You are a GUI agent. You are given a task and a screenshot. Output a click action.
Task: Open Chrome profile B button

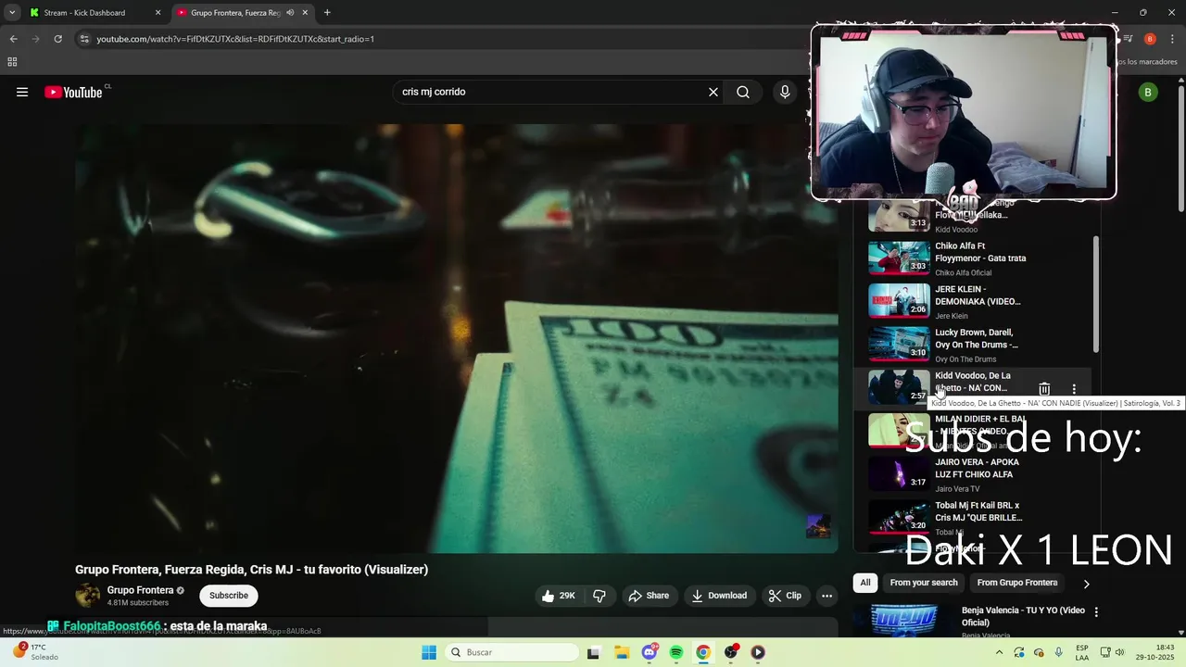(x=1150, y=39)
